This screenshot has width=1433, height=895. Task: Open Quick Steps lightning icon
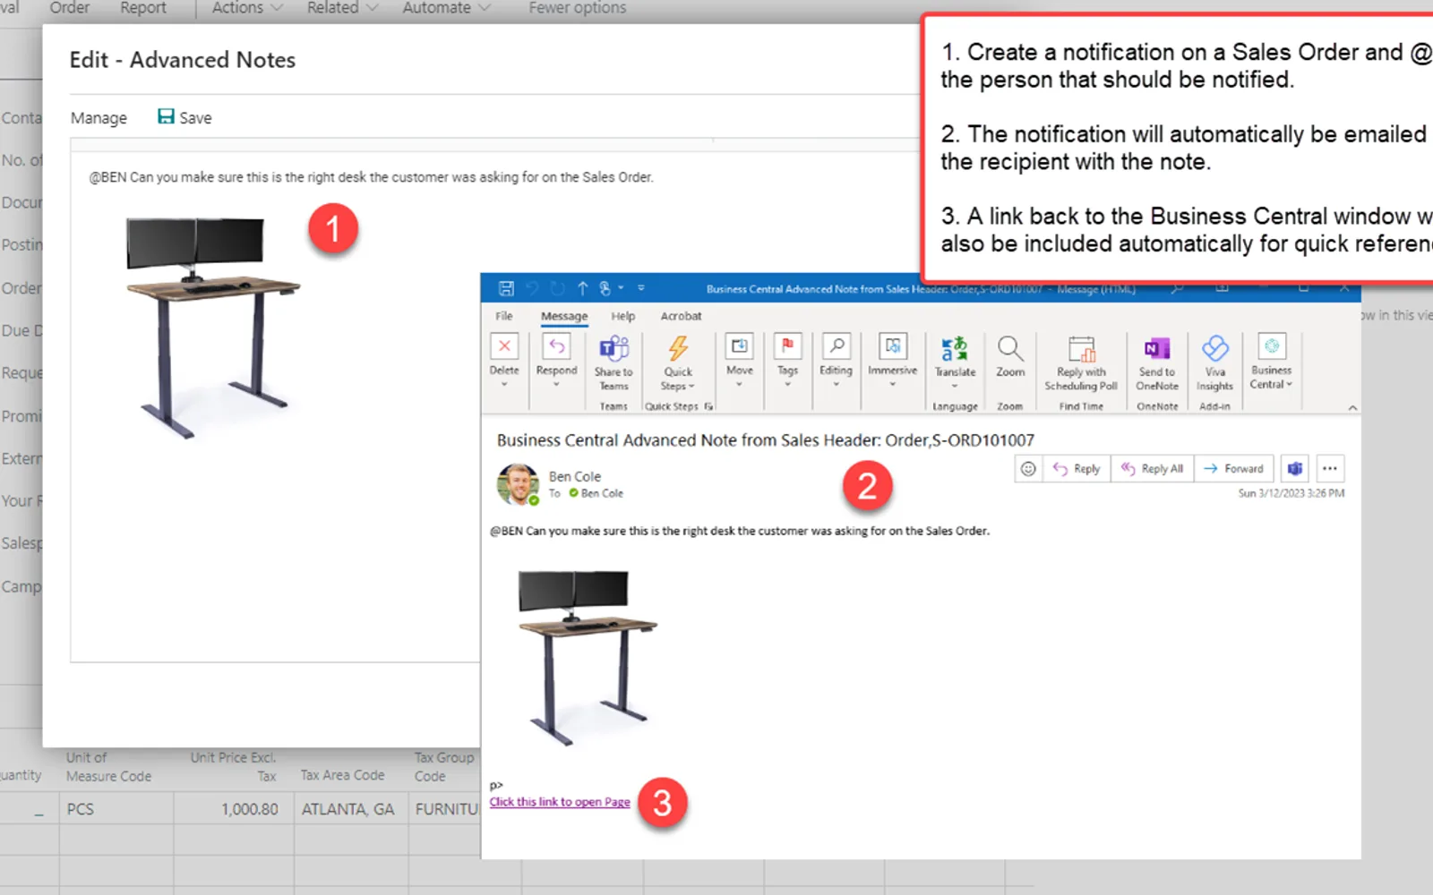coord(678,348)
